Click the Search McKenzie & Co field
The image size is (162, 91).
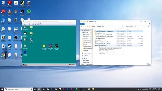137,26
